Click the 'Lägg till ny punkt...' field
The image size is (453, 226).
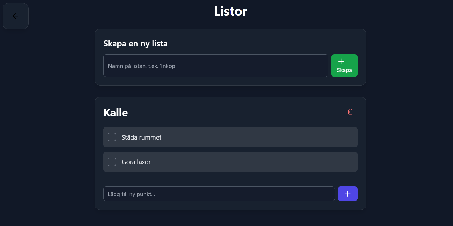coord(219,194)
